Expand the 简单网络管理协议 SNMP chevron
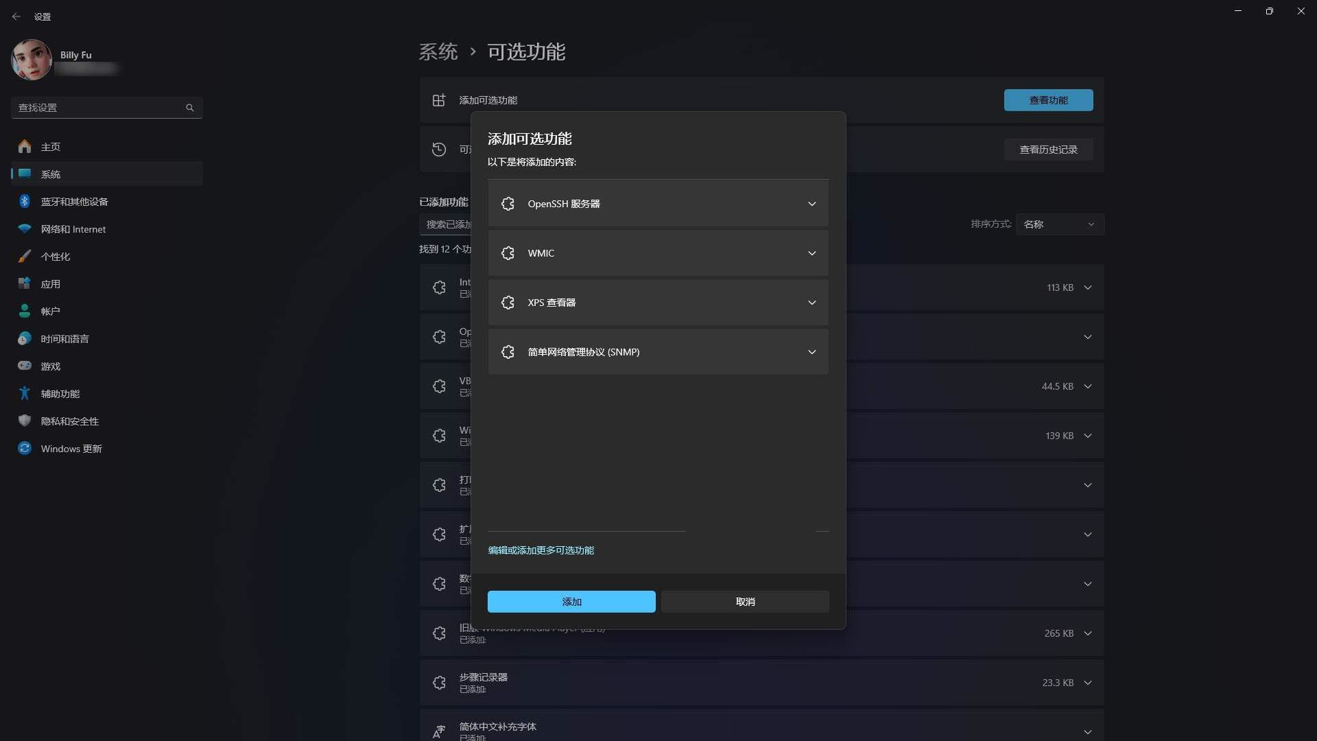 [x=811, y=351]
